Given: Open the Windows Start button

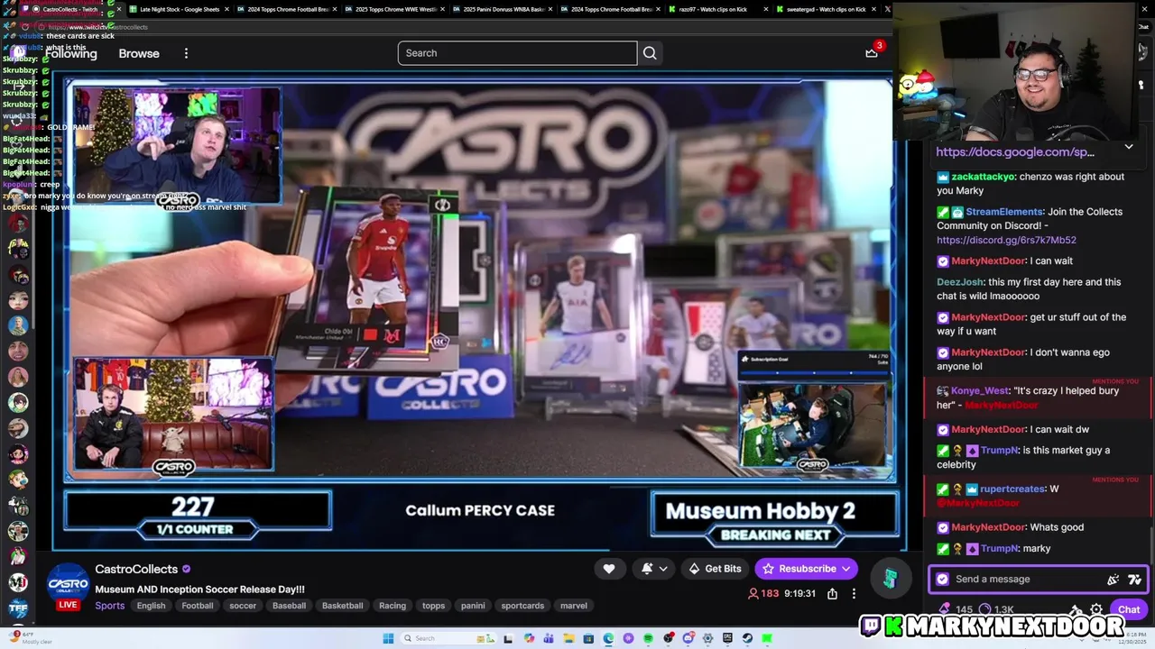Looking at the screenshot, I should 388,638.
